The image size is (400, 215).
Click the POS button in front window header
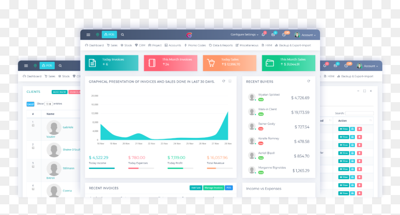(x=109, y=34)
